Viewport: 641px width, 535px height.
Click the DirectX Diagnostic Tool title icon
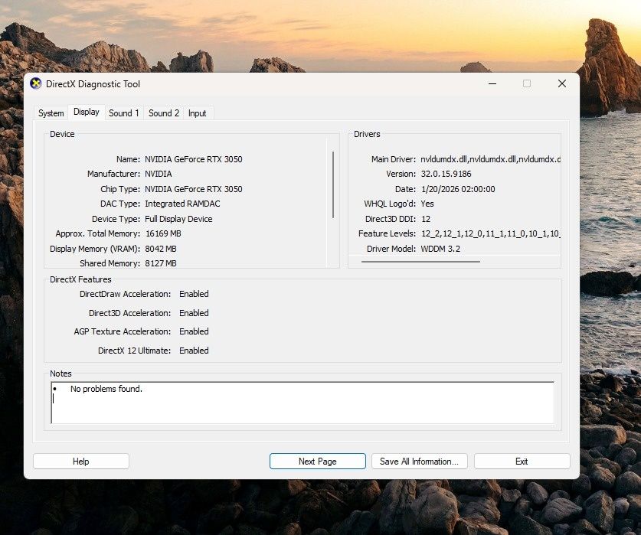(36, 83)
